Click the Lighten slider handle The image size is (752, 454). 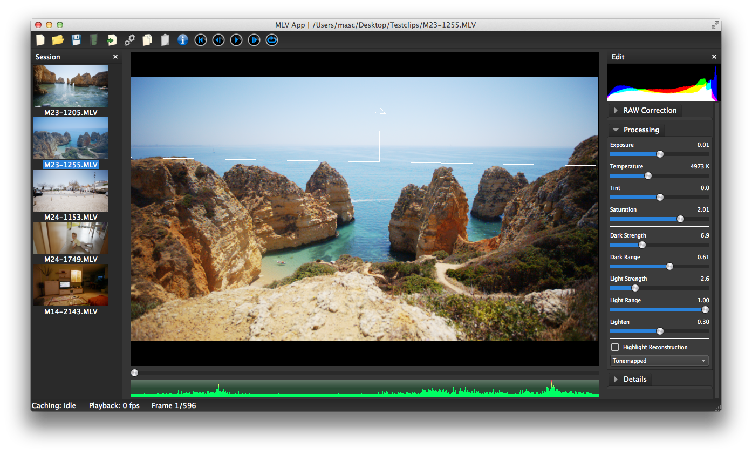tap(660, 331)
